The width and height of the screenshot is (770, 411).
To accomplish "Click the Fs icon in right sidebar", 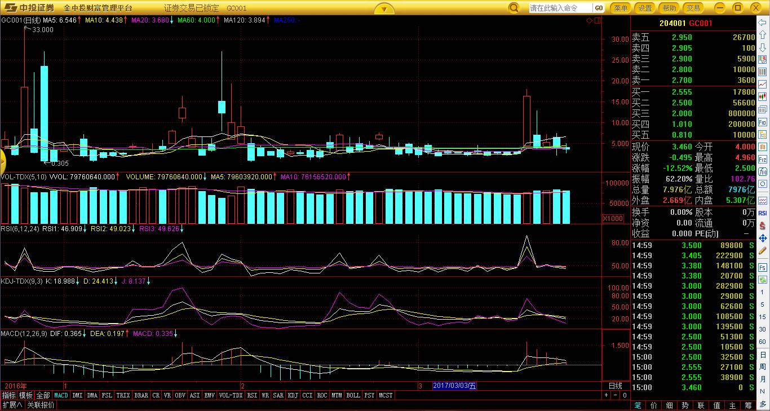I will pos(763,267).
